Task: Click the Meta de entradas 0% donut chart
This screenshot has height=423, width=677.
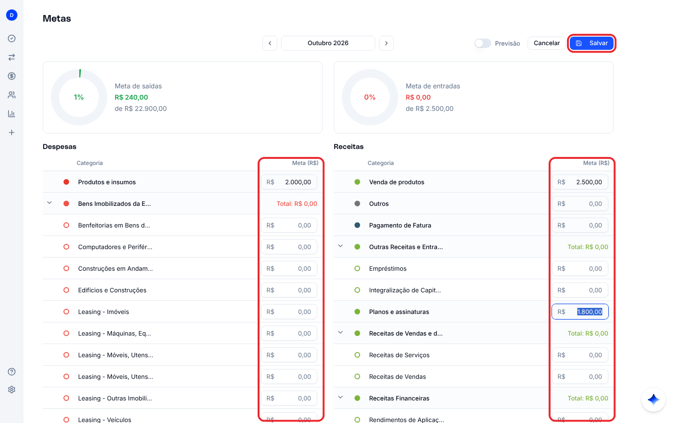Action: [370, 97]
